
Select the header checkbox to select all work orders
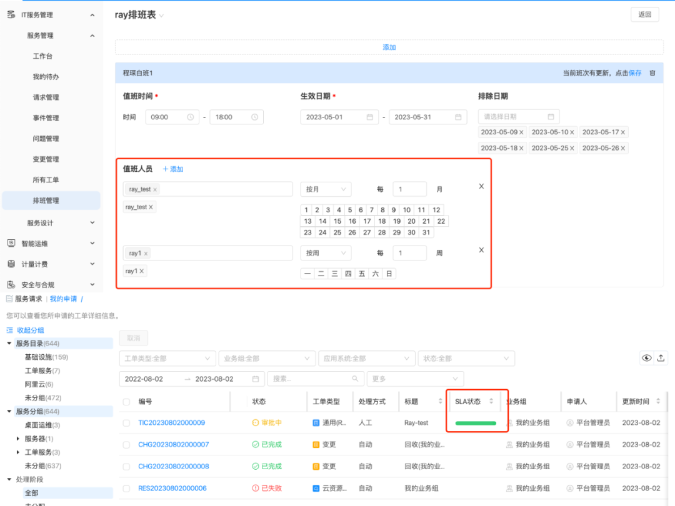point(125,401)
